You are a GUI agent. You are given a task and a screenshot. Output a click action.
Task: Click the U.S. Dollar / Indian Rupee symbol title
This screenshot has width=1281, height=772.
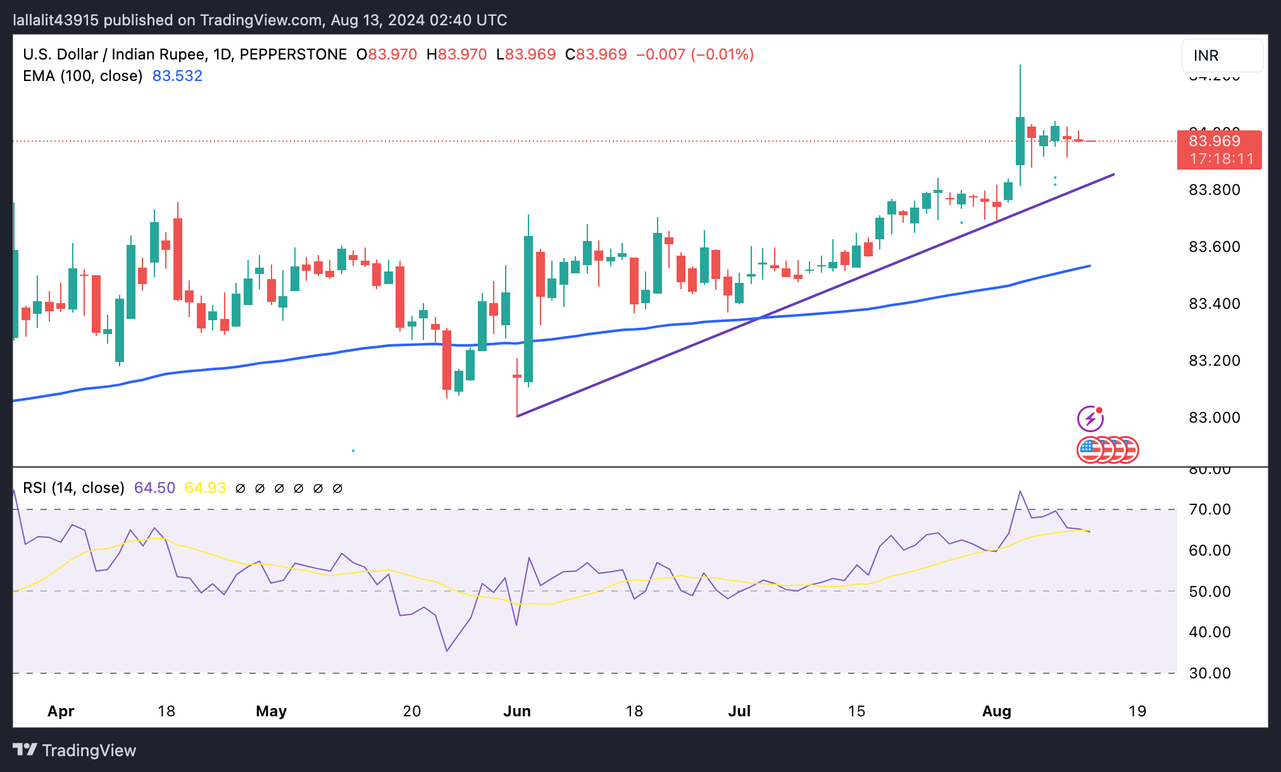point(114,54)
